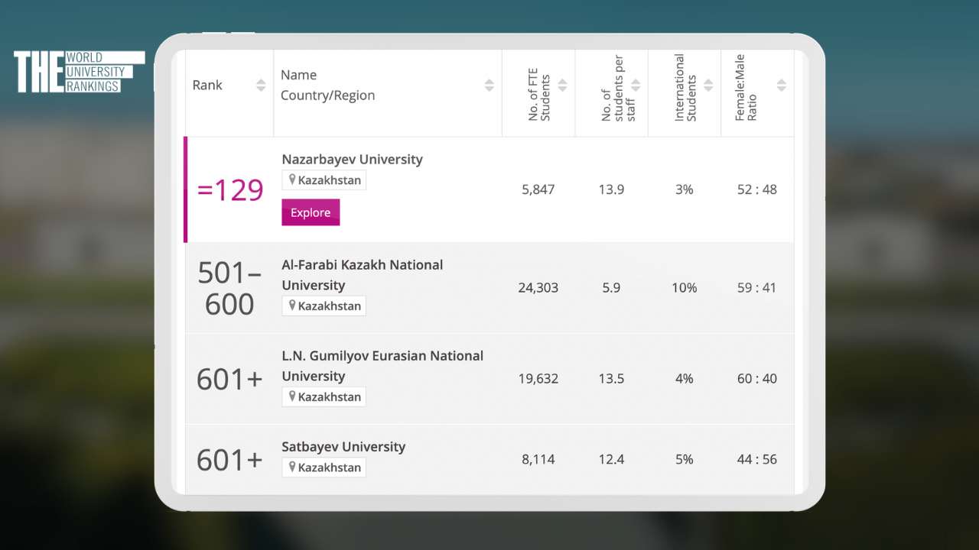The width and height of the screenshot is (979, 550).
Task: Sort by Name Country/Region arrows
Action: click(x=489, y=86)
